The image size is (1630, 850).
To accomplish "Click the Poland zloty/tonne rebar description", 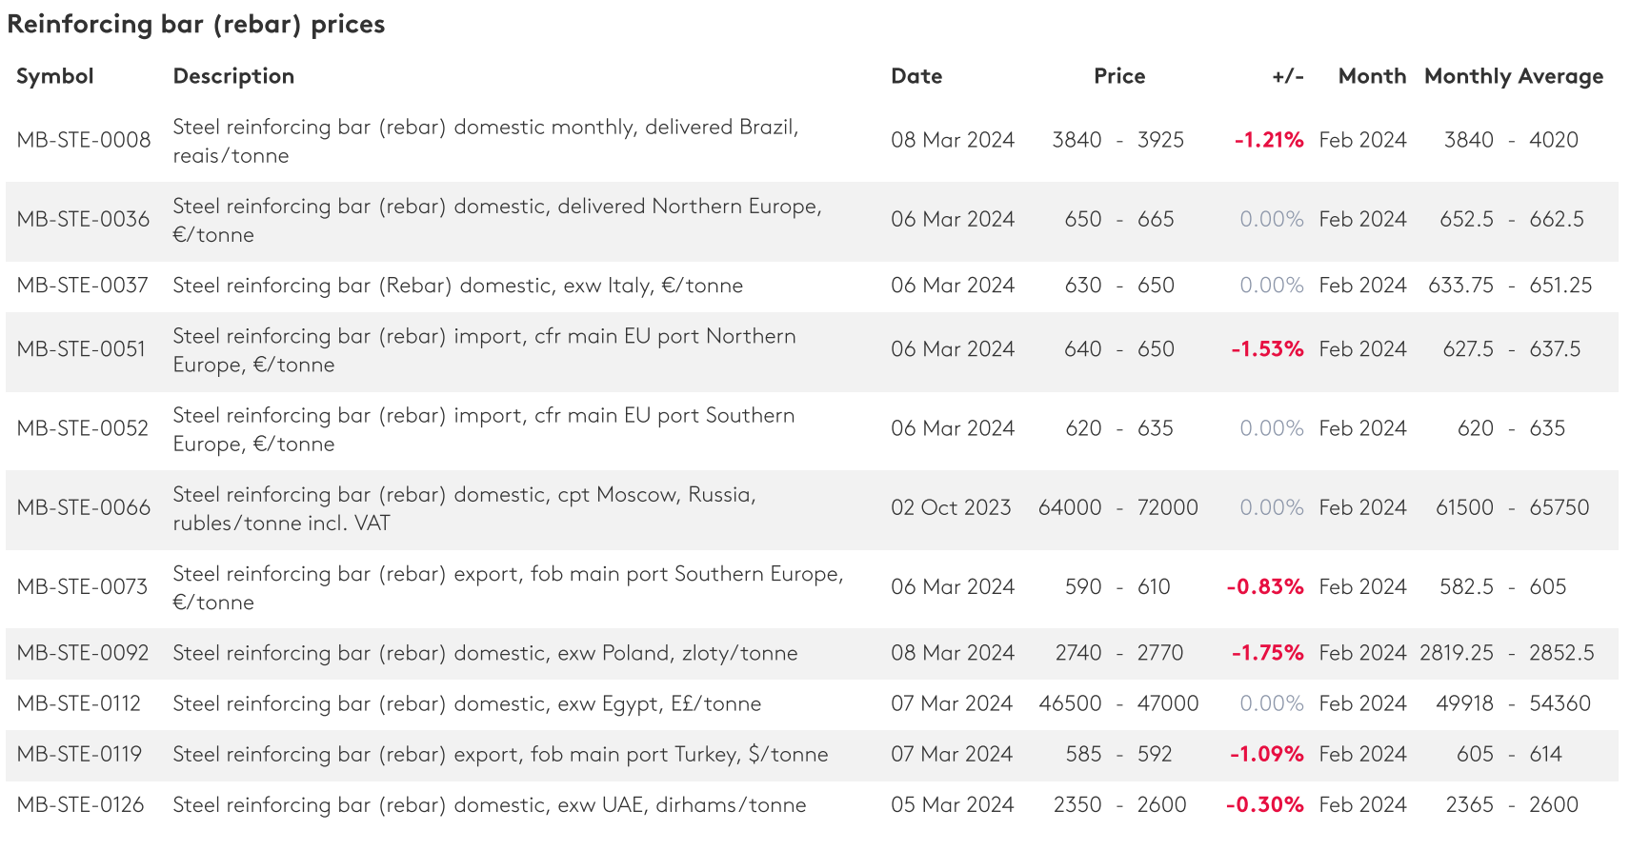I will pyautogui.click(x=485, y=653).
